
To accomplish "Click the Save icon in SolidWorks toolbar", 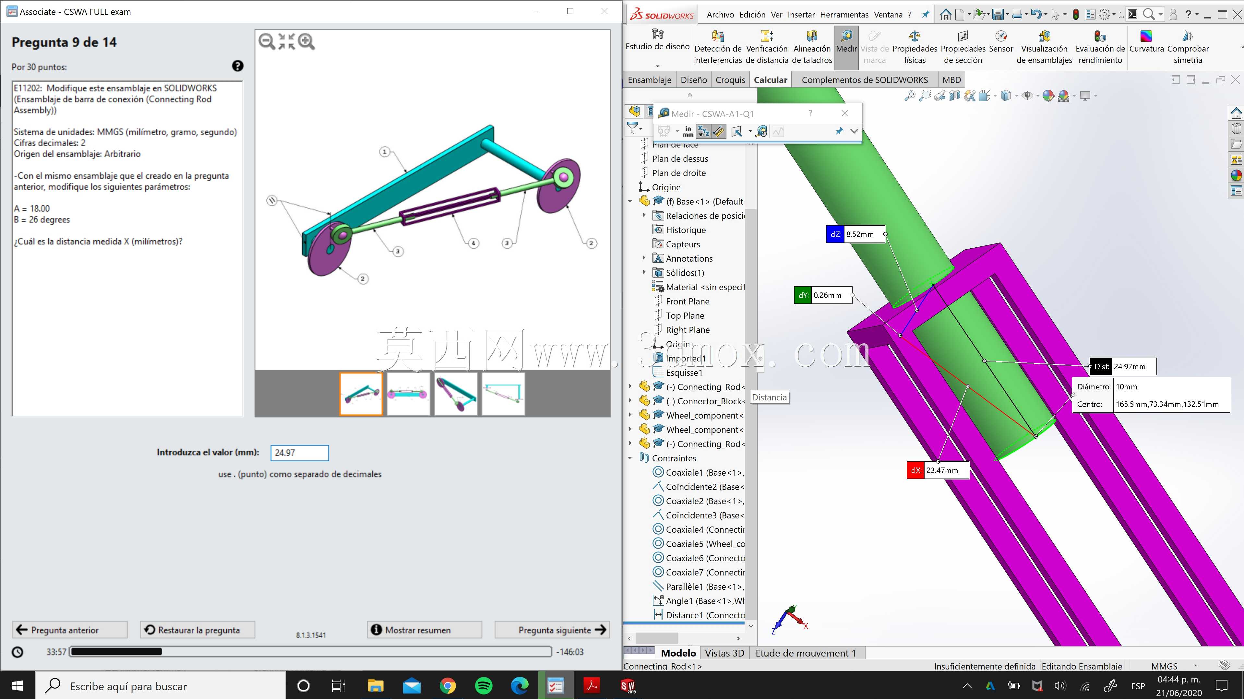I will [x=998, y=15].
